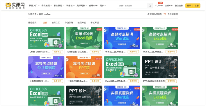Click 免费学习 for Excel-Office365及 course
The width and height of the screenshot is (206, 107).
click(133, 81)
